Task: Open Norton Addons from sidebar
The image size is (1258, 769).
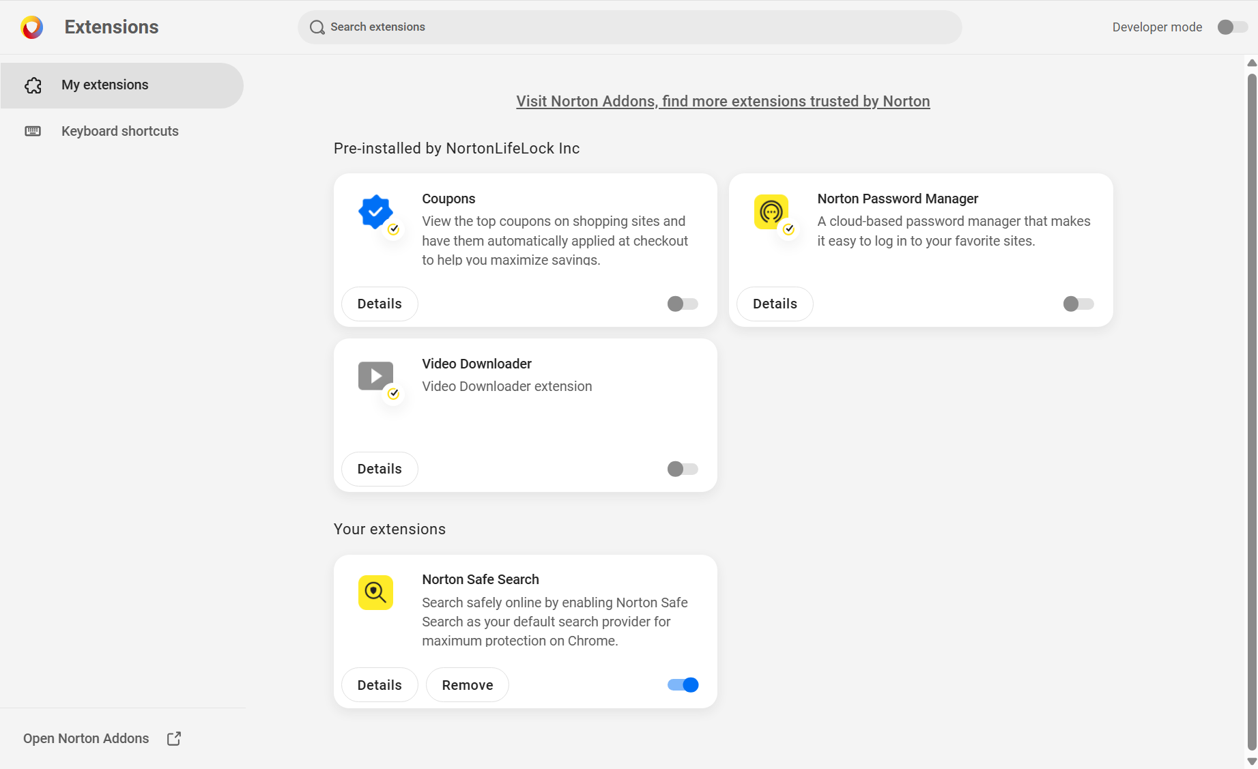Action: (x=102, y=738)
